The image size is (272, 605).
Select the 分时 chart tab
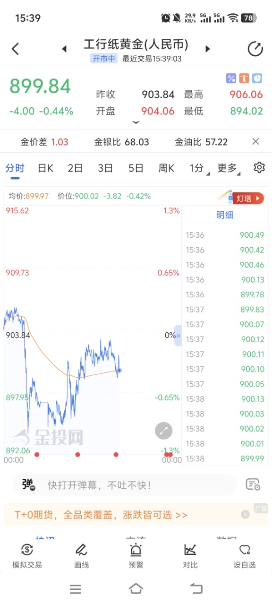point(15,168)
